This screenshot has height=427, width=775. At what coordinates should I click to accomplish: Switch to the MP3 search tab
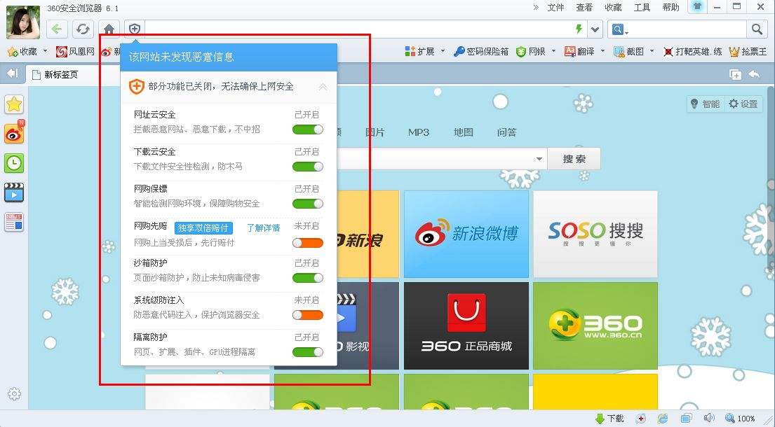coord(419,132)
